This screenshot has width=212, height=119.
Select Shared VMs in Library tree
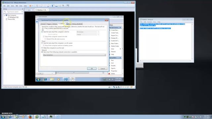[x=11, y=19]
